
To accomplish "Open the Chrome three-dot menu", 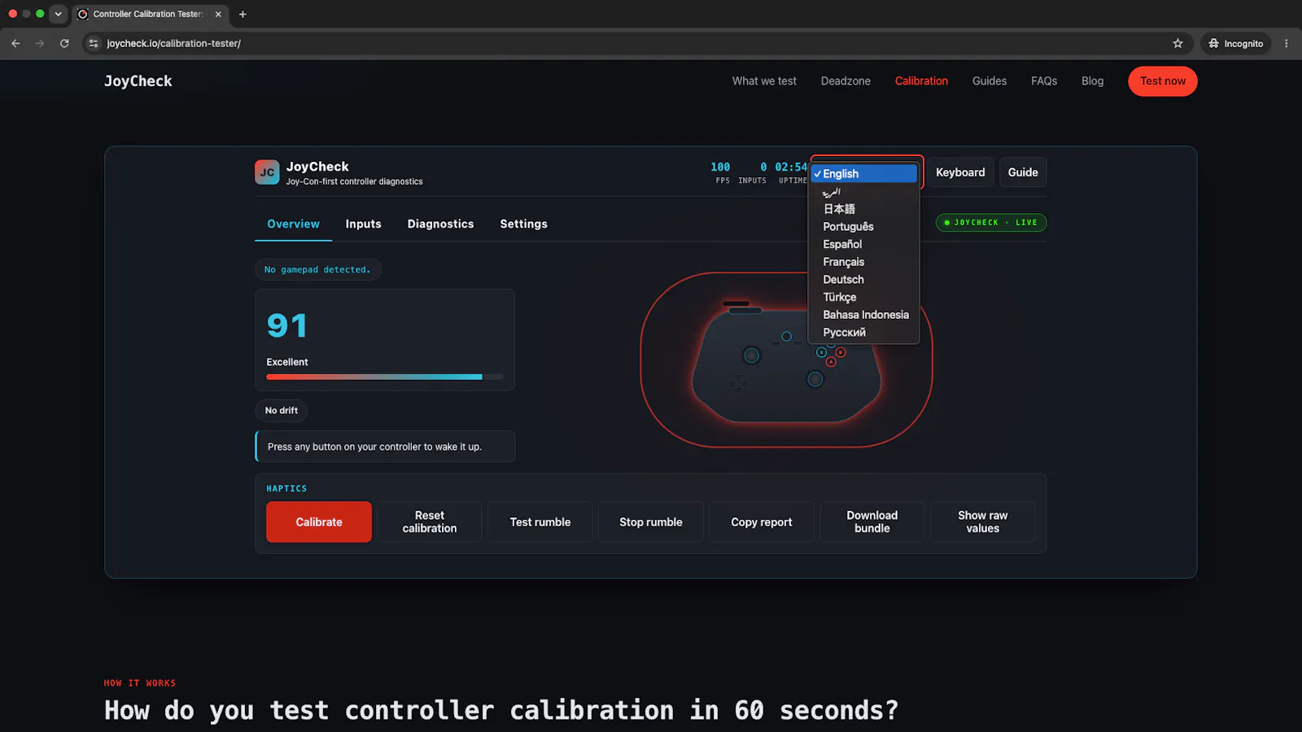I will (1287, 43).
